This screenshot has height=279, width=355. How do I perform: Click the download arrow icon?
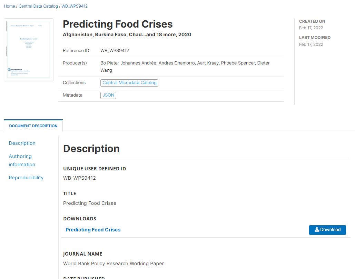coord(317,230)
